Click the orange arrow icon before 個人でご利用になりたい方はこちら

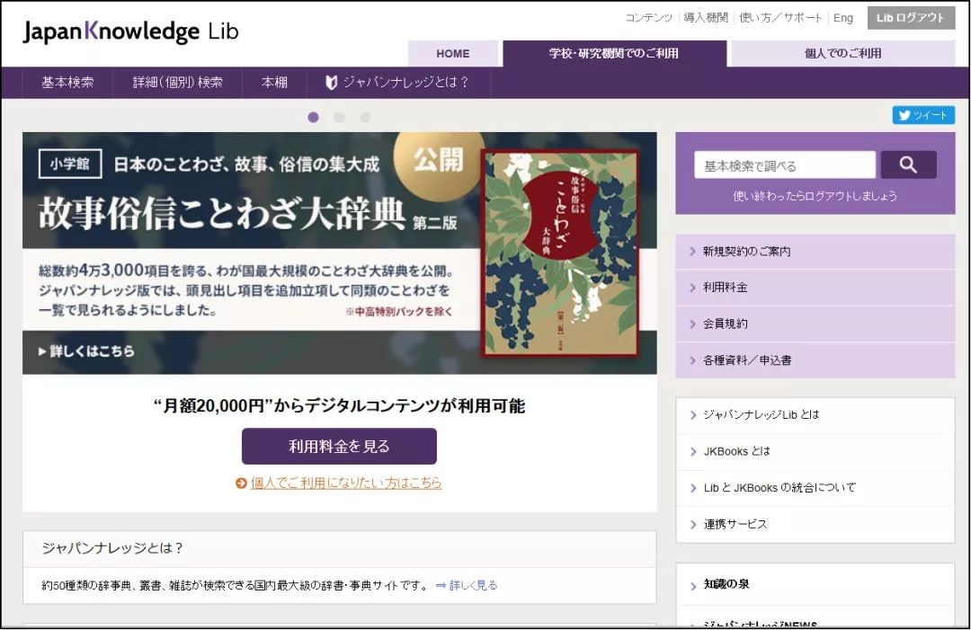point(240,484)
